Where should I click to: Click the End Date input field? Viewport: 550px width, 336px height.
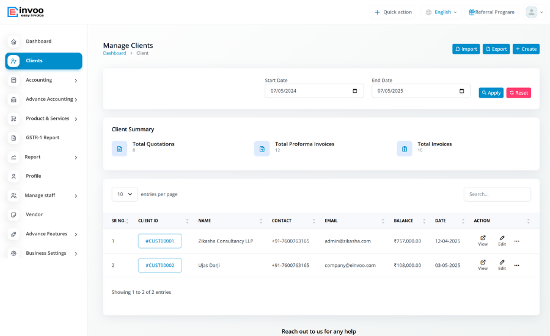point(421,91)
